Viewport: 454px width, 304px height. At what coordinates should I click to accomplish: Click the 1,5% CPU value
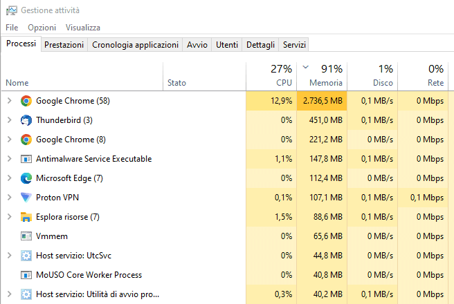(x=284, y=217)
